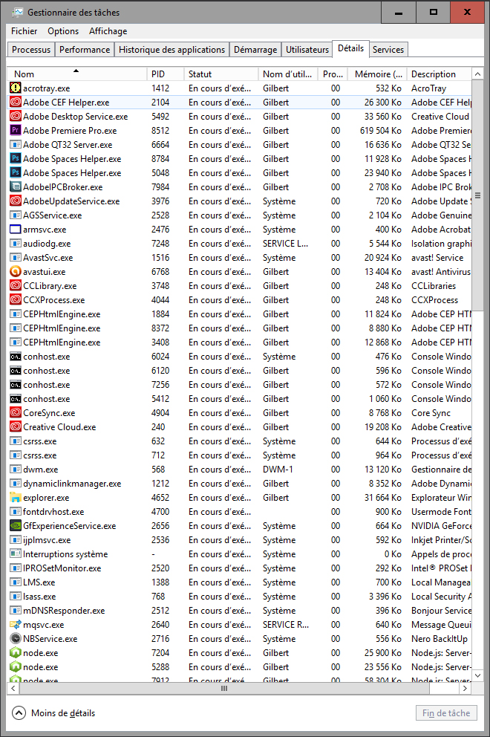Click the CCXProcess.exe icon

tap(16, 300)
